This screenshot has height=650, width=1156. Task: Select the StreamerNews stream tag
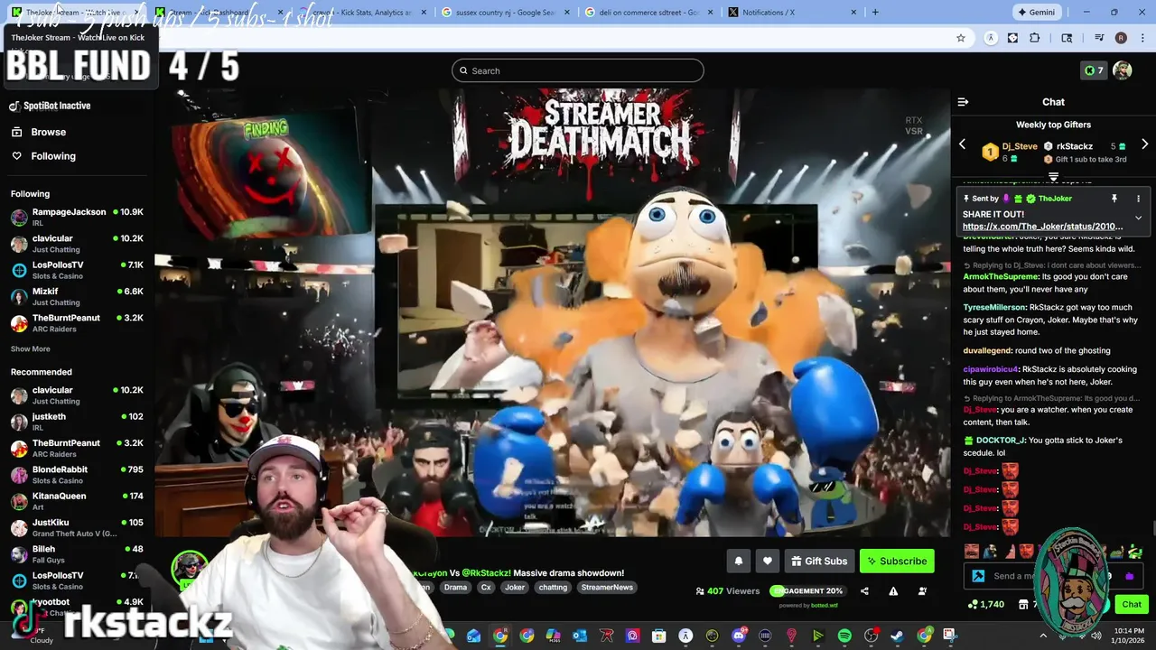click(x=607, y=588)
